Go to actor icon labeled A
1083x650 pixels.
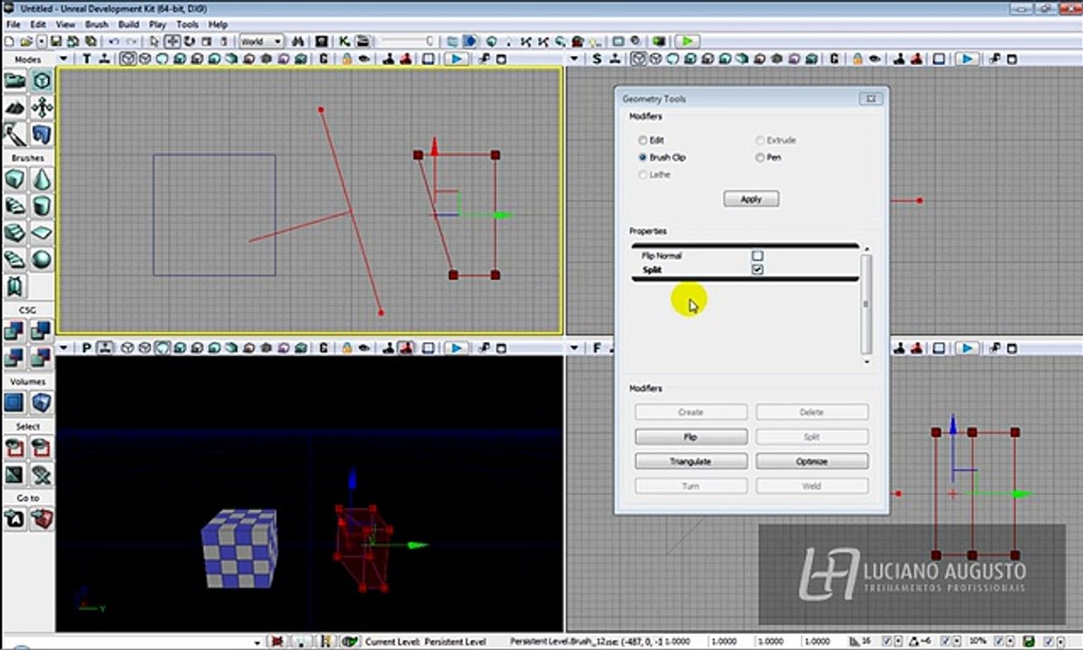click(15, 519)
